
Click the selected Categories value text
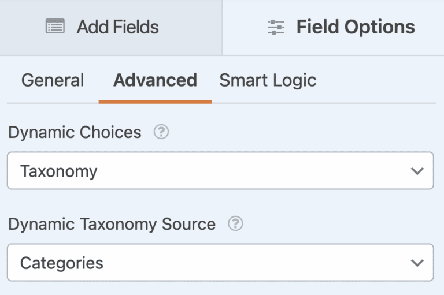point(62,263)
